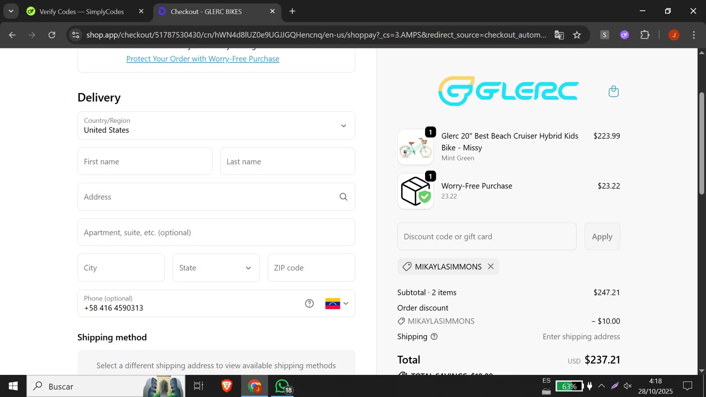
Task: Click the Enter shipping address text
Action: click(581, 337)
